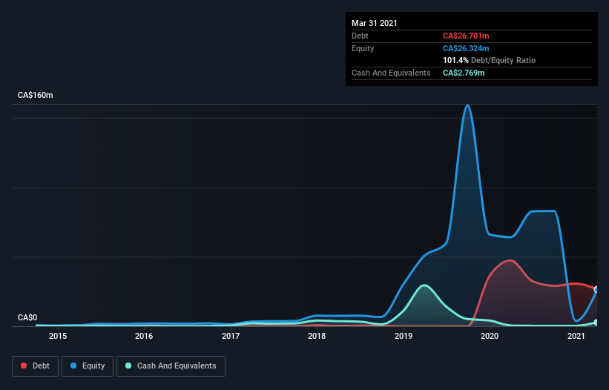Click the red Debt legend dot

[24, 366]
